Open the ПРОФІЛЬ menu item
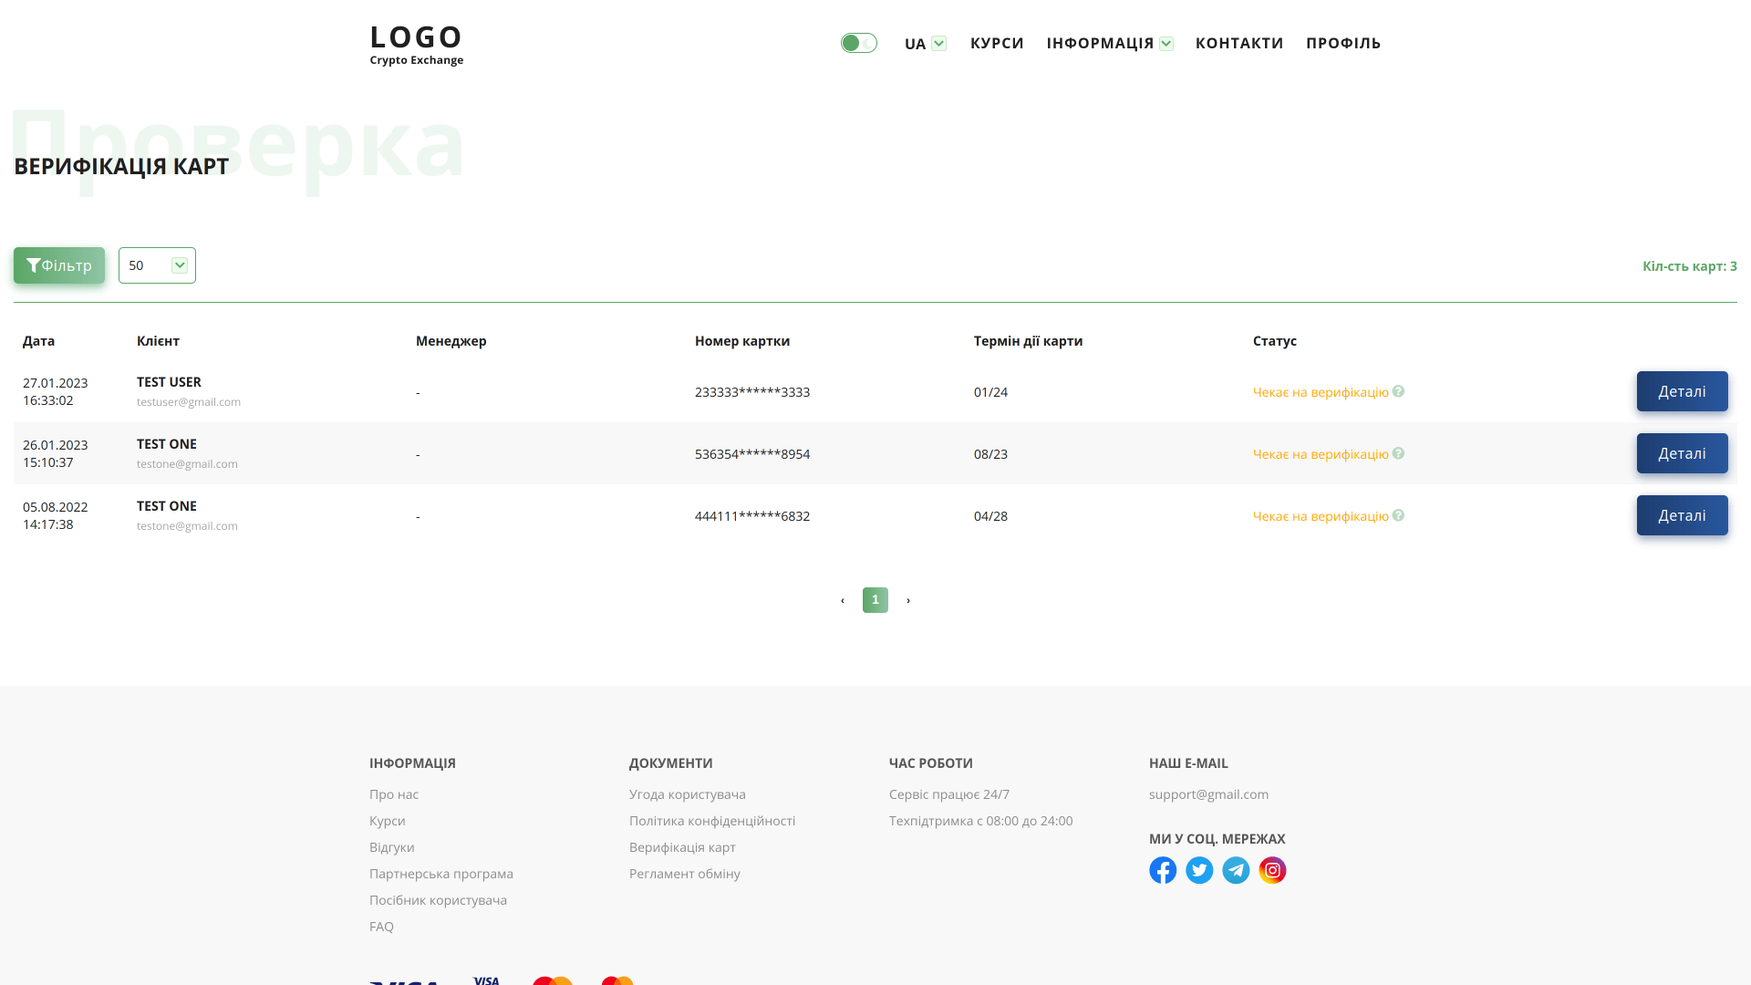1751x985 pixels. click(x=1343, y=43)
